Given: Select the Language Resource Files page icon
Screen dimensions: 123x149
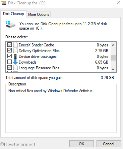Looking at the screenshot, I should click(15, 68).
